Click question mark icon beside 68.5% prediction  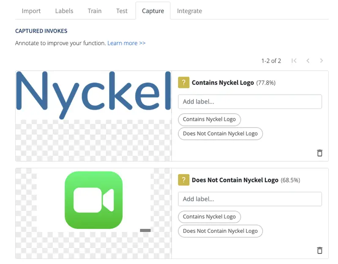(184, 180)
